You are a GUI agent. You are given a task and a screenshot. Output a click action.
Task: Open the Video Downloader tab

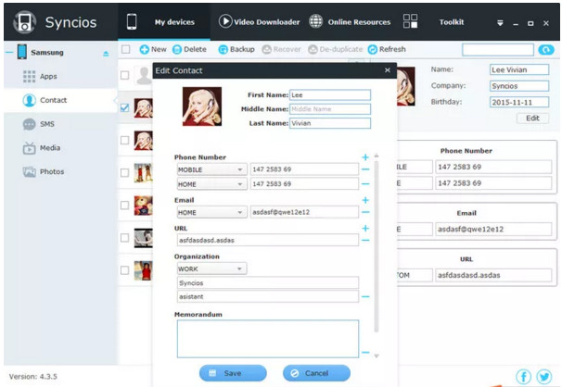point(259,22)
